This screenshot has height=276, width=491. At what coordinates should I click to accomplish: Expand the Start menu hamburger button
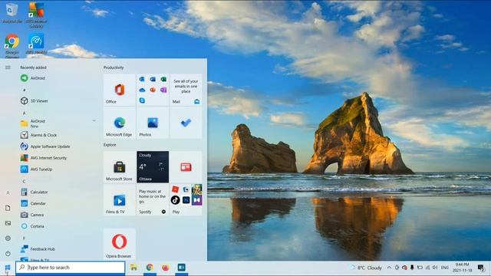(x=8, y=67)
